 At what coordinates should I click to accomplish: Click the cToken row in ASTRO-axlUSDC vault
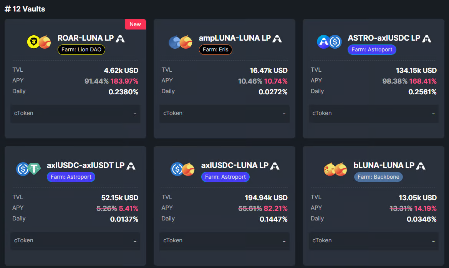click(x=374, y=113)
